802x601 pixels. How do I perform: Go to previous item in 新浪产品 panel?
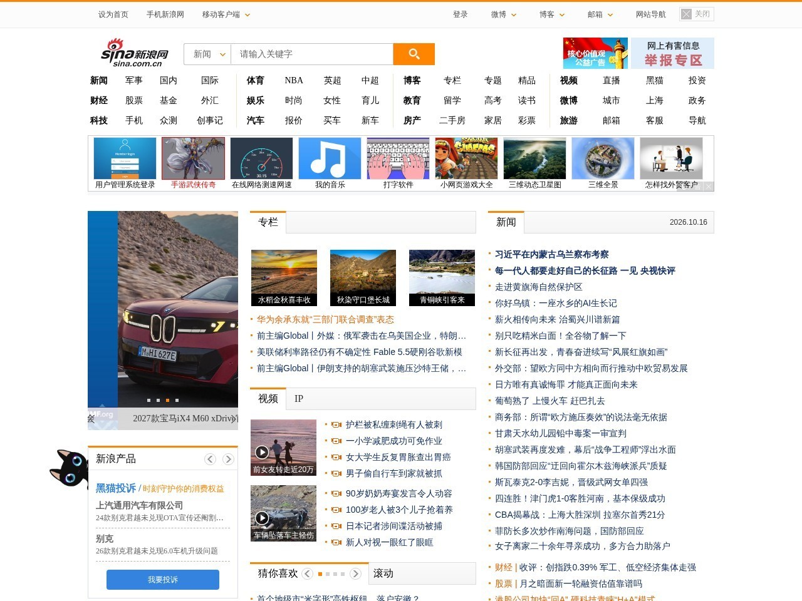[211, 459]
